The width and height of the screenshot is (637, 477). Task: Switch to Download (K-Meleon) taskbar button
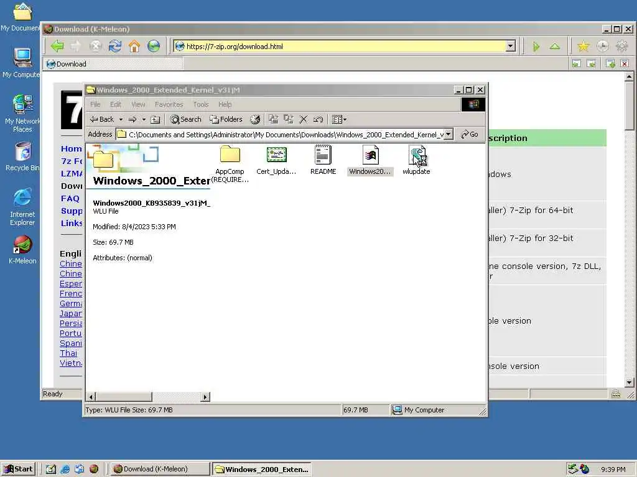click(x=160, y=469)
